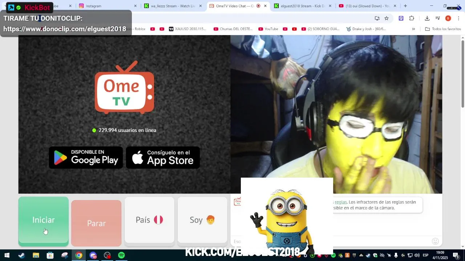Click the microphone tray icon

point(396,256)
